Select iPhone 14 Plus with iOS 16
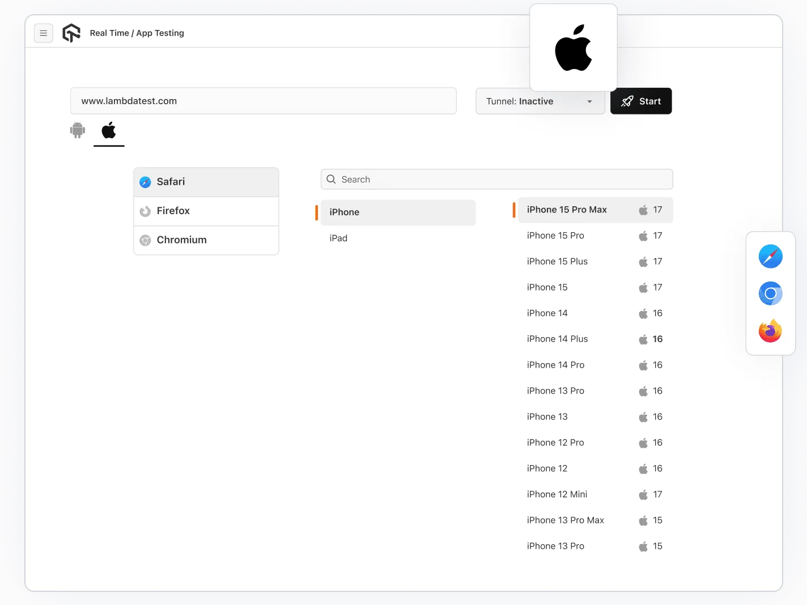This screenshot has width=807, height=605. tap(594, 339)
